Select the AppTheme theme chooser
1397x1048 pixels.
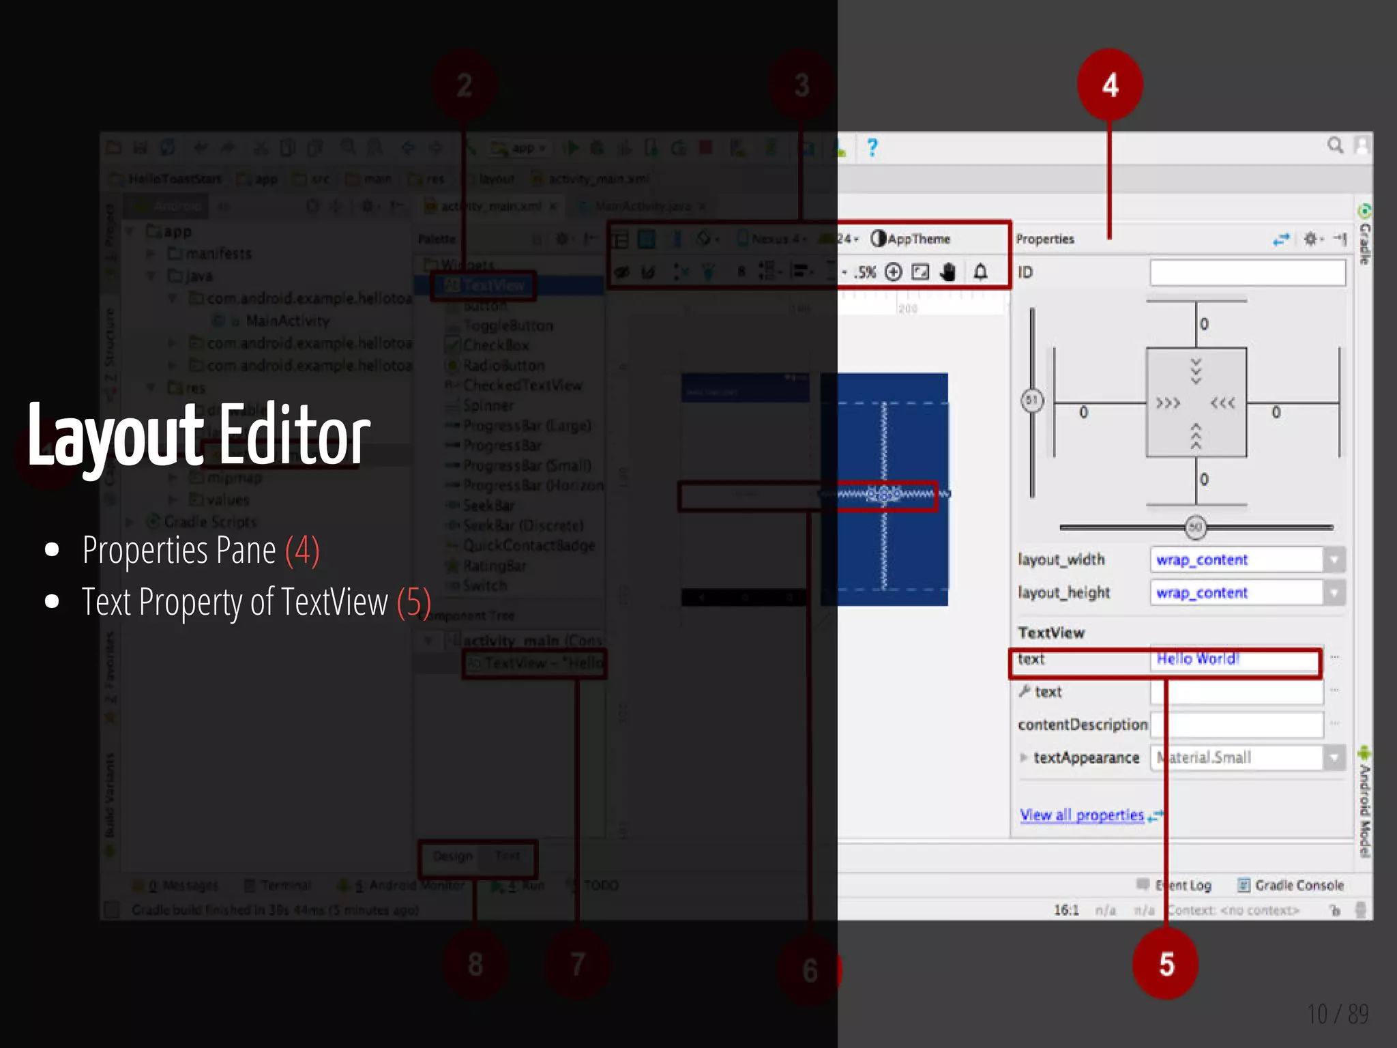(911, 239)
